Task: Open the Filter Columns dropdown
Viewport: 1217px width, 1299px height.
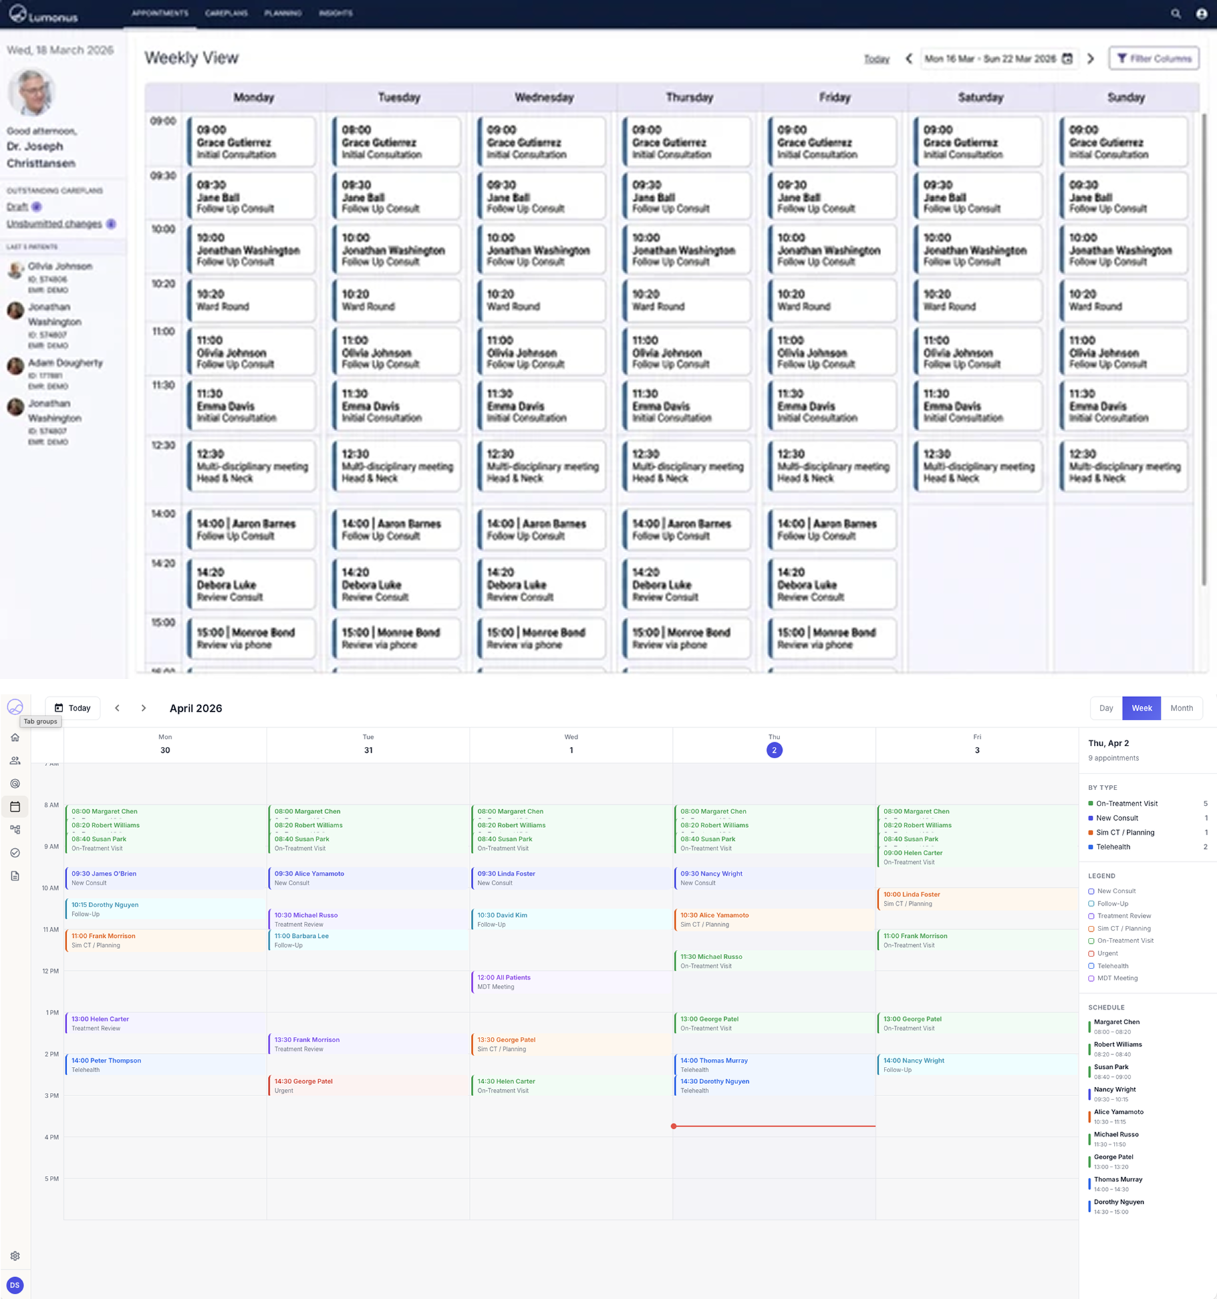Action: coord(1154,59)
